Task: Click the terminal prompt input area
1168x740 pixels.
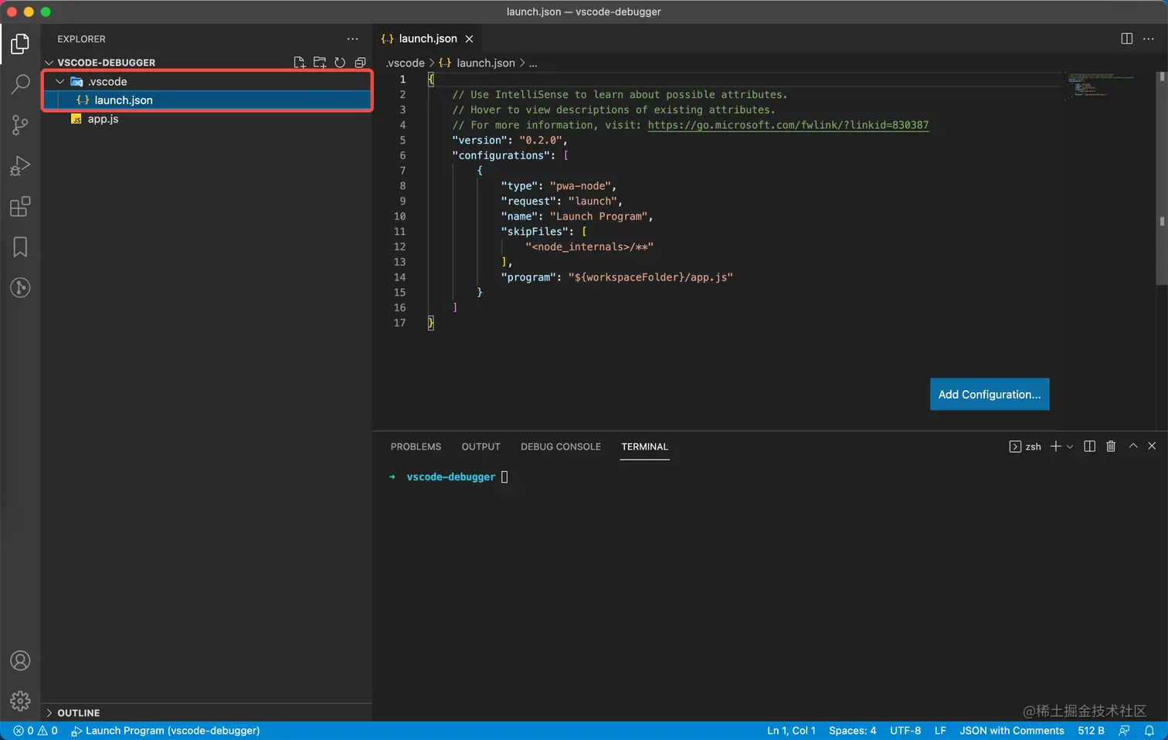Action: pyautogui.click(x=504, y=477)
